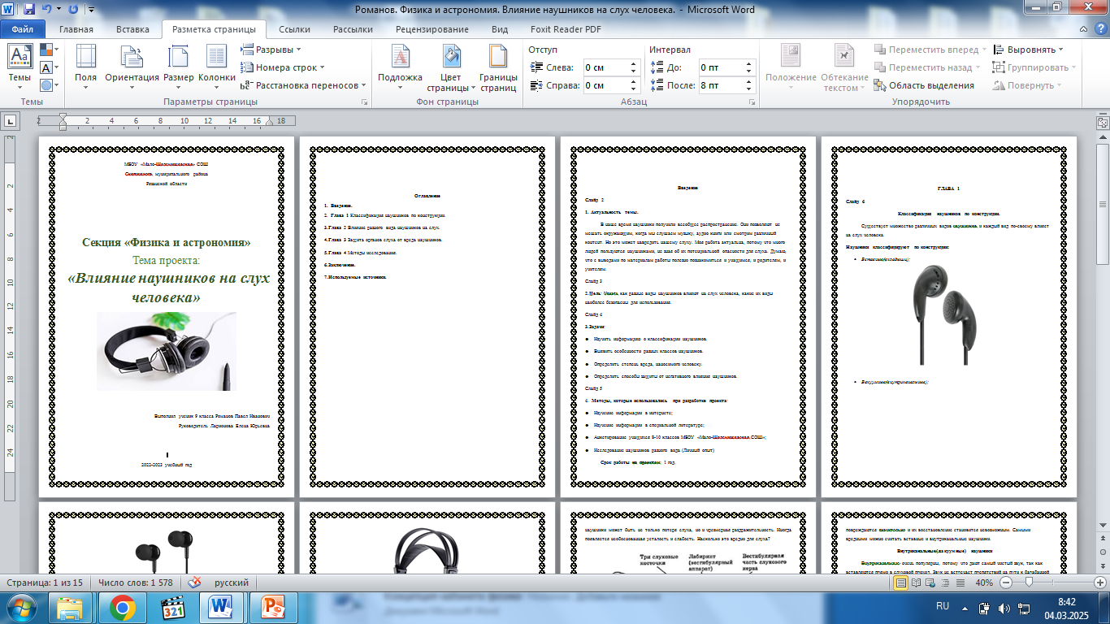This screenshot has width=1110, height=624.
Task: Click the Save icon in quick access
Action: tap(29, 10)
